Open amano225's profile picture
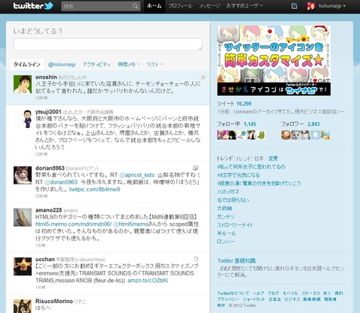The image size is (360, 313). 22,218
